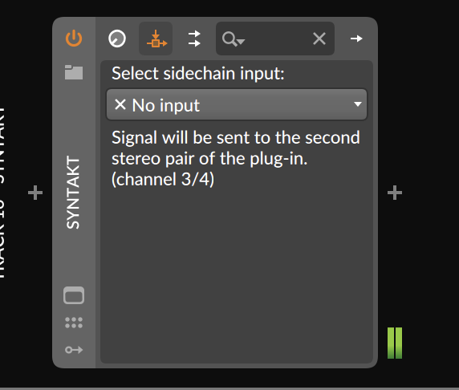Show remote controls via dots grid icon

74,323
